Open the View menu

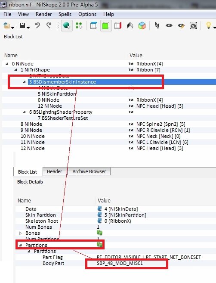pyautogui.click(x=23, y=14)
